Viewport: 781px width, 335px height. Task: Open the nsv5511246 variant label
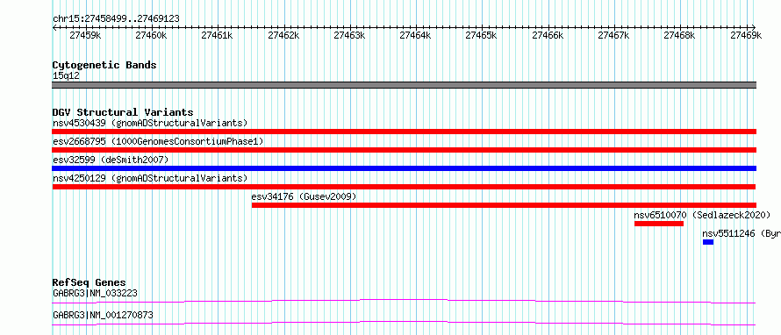pyautogui.click(x=742, y=233)
